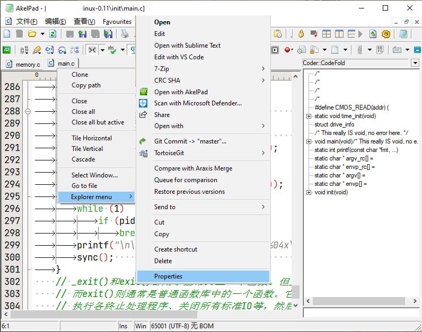Open the dropdown arrow beside Open folder icon
Viewport: 422px width, 332px height.
[x=42, y=34]
